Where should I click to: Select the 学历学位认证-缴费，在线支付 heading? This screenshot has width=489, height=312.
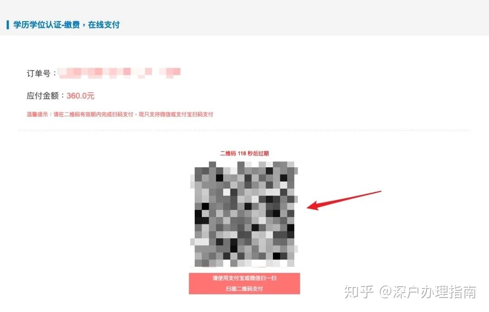[67, 25]
